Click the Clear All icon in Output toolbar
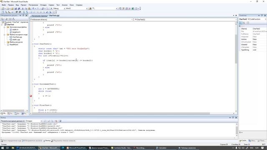Screen dimensions: 267x150 tap(56, 121)
